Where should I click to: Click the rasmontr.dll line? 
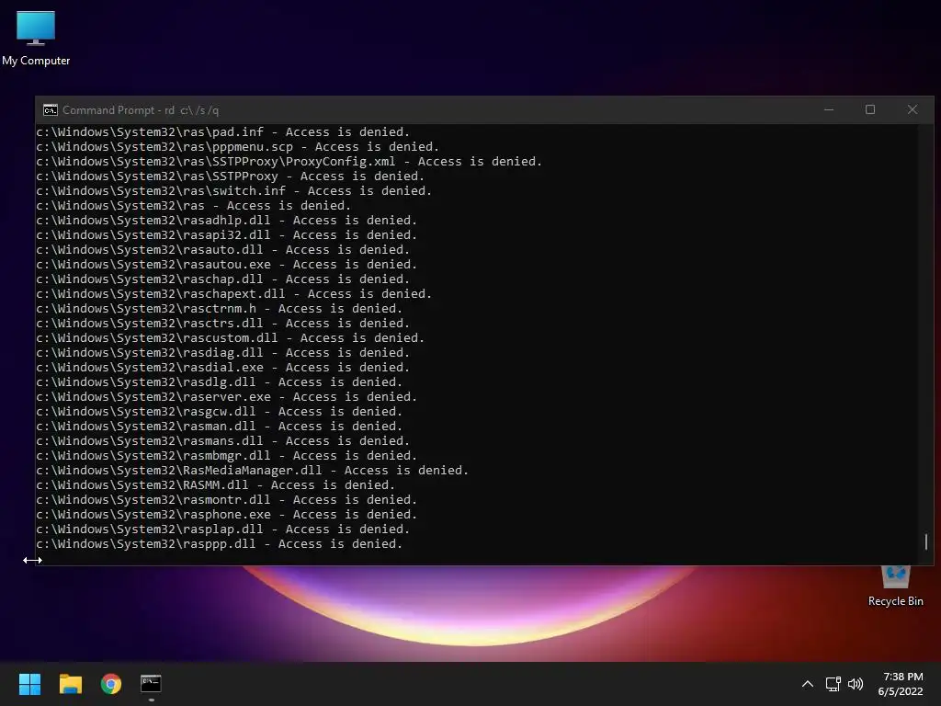(226, 499)
